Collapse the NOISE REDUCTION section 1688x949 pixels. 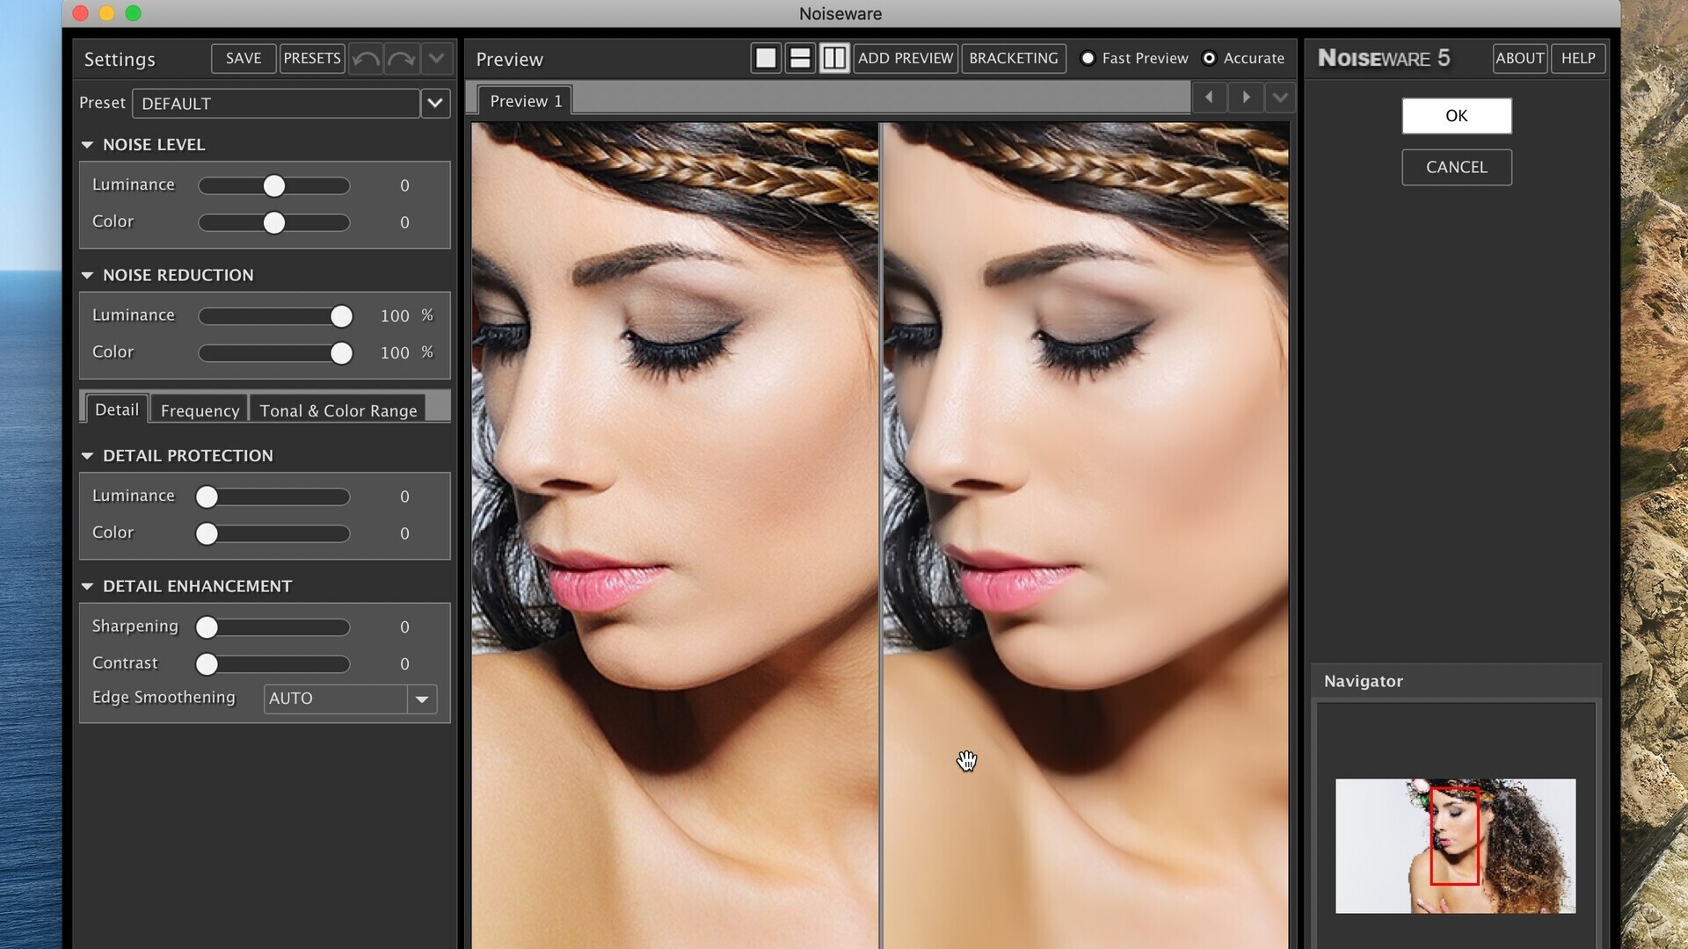click(x=87, y=275)
